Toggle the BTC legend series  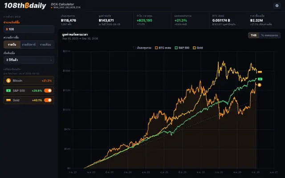pyautogui.click(x=163, y=48)
